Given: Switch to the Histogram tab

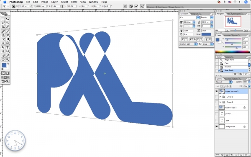Looking at the screenshot, I should pos(236,14).
